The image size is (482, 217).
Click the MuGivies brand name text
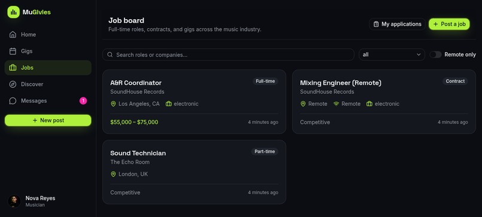[36, 13]
